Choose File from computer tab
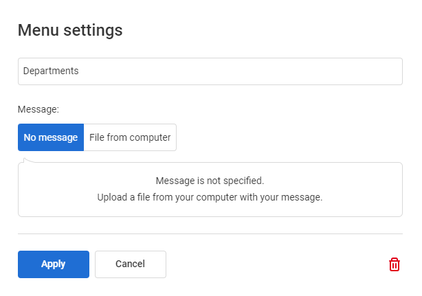422x296 pixels. [130, 137]
